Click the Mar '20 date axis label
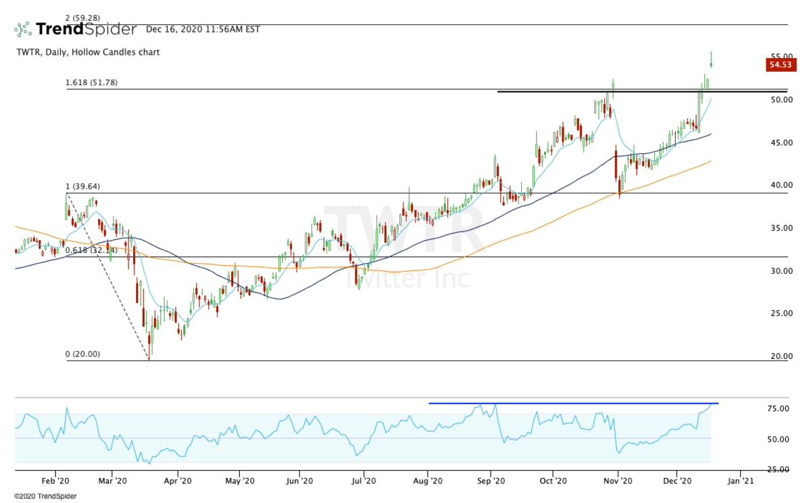811x503 pixels. 112,481
